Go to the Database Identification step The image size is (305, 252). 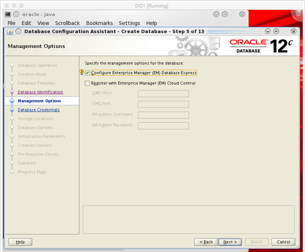40,92
